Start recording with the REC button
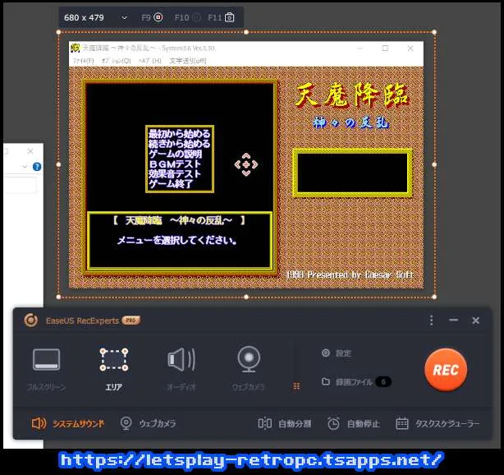Viewport: 504px width, 475px height. click(446, 370)
